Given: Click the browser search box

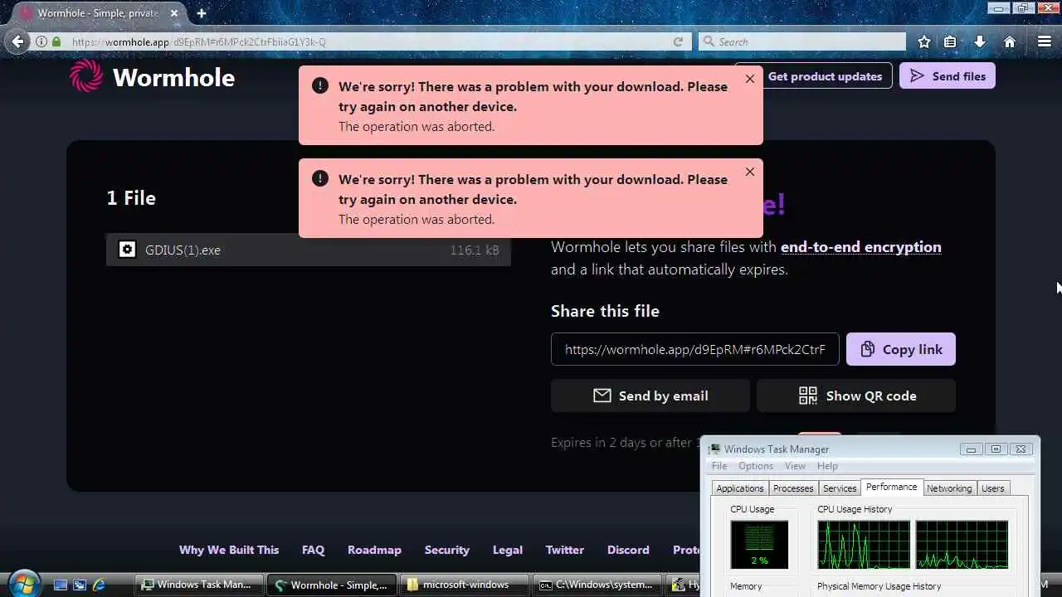Looking at the screenshot, I should pyautogui.click(x=801, y=41).
